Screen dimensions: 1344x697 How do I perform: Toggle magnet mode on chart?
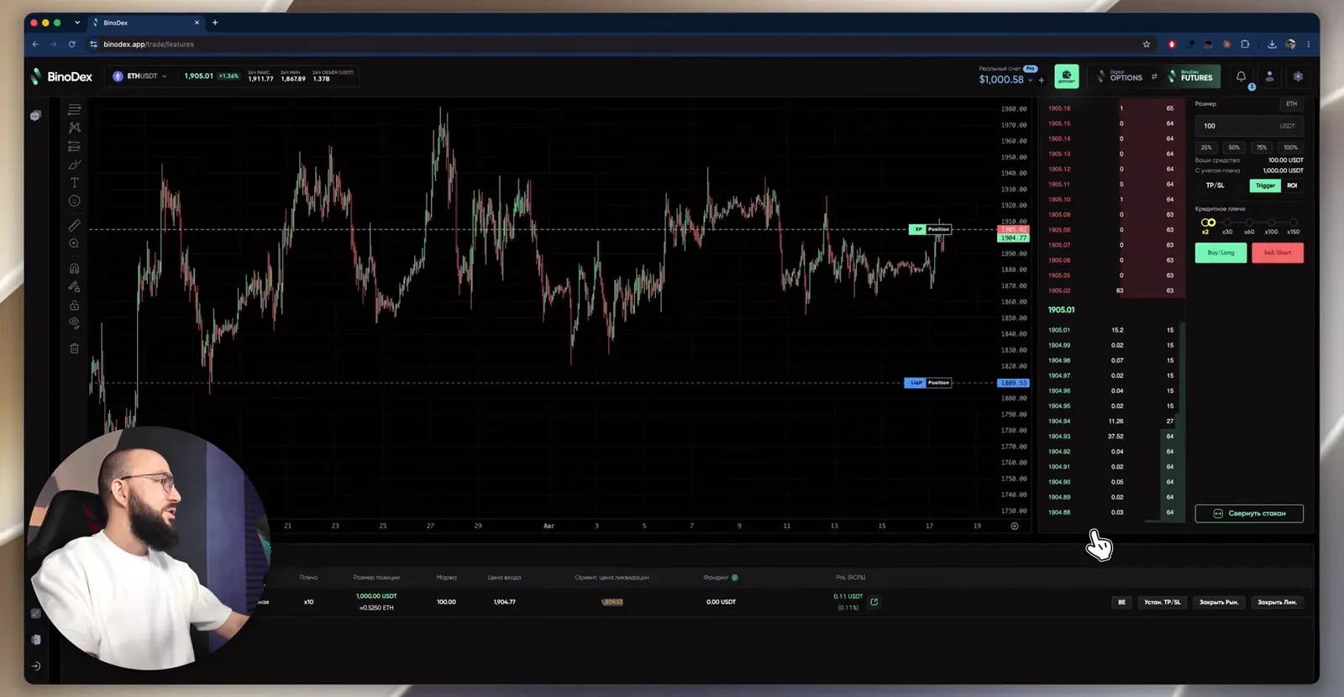(x=75, y=269)
